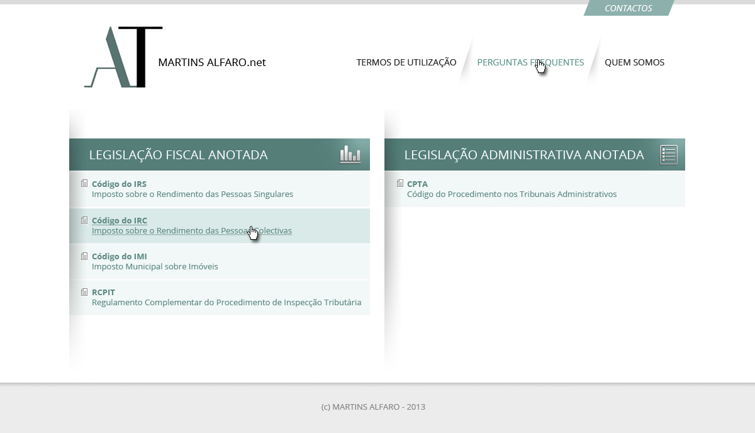Click document icon beside CPTA
The width and height of the screenshot is (755, 433).
400,184
